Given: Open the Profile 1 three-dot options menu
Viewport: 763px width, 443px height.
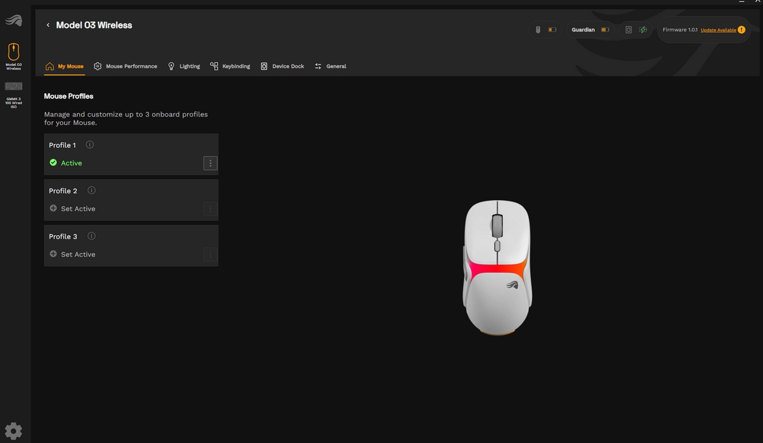Looking at the screenshot, I should (210, 164).
